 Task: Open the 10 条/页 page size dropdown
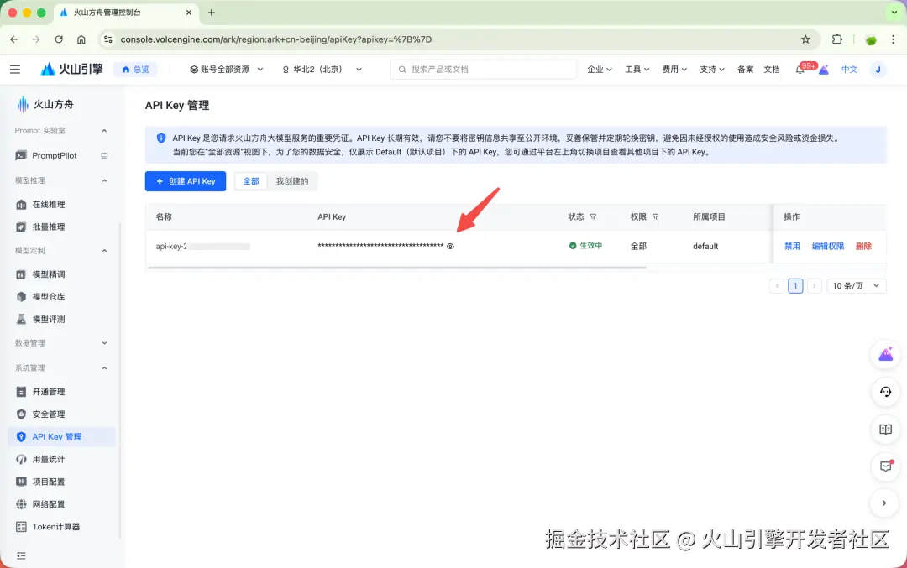click(856, 286)
